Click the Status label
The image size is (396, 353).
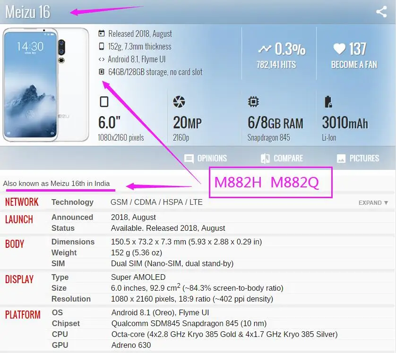point(63,228)
